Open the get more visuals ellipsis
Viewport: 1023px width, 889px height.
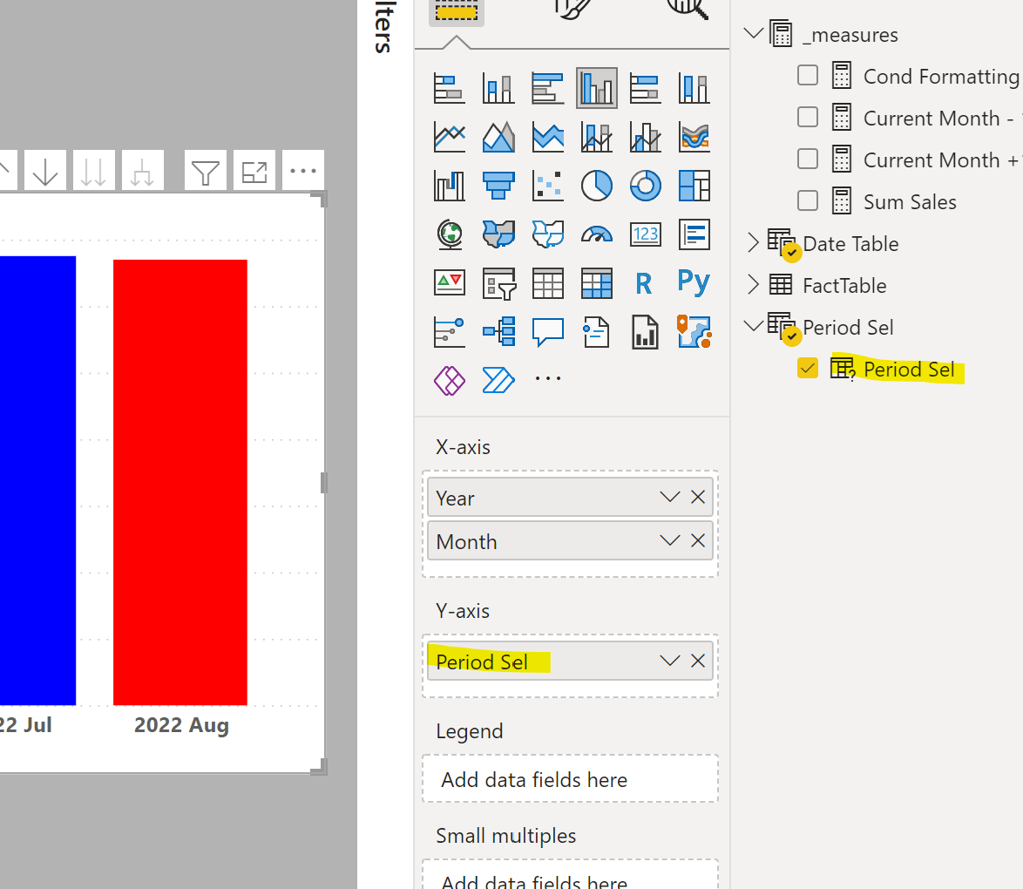point(547,378)
